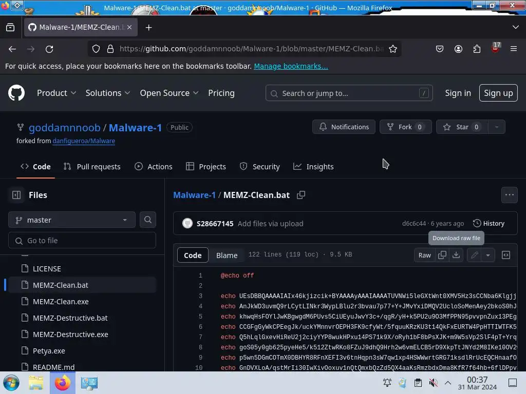
Task: Collapse the Files tree side panel
Action: tap(16, 195)
